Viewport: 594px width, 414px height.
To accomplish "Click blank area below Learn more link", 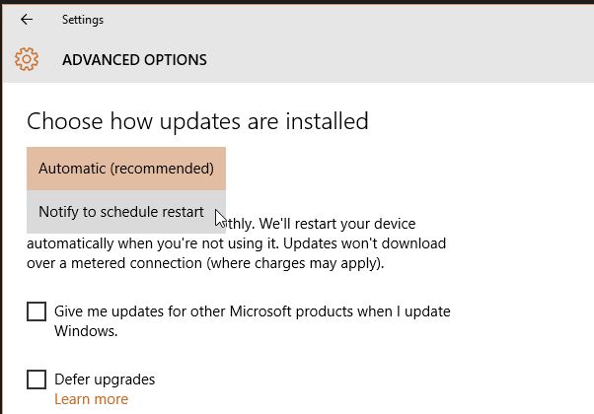I will (x=296, y=406).
